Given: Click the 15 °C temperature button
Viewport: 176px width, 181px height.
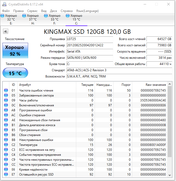Looking at the screenshot, I should coord(15,73).
